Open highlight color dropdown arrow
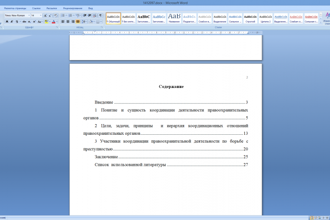The width and height of the screenshot is (330, 220). tap(50, 22)
